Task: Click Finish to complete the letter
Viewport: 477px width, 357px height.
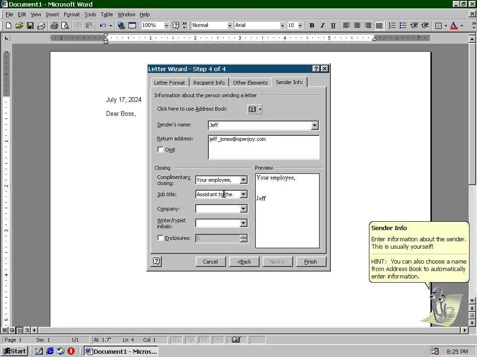Action: (311, 262)
